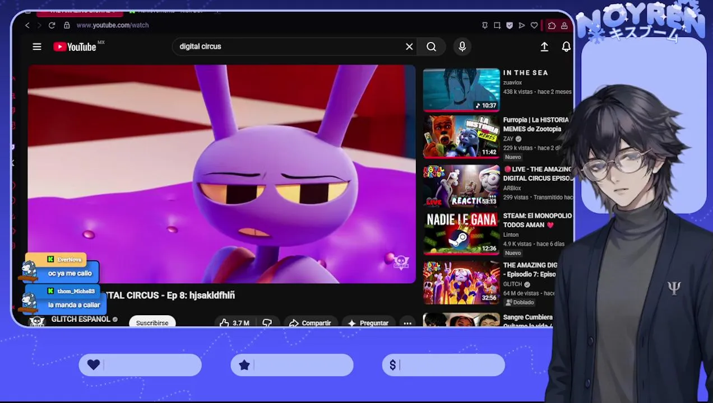Click the pin icon in browser toolbar
Image resolution: width=713 pixels, height=403 pixels.
coord(485,25)
